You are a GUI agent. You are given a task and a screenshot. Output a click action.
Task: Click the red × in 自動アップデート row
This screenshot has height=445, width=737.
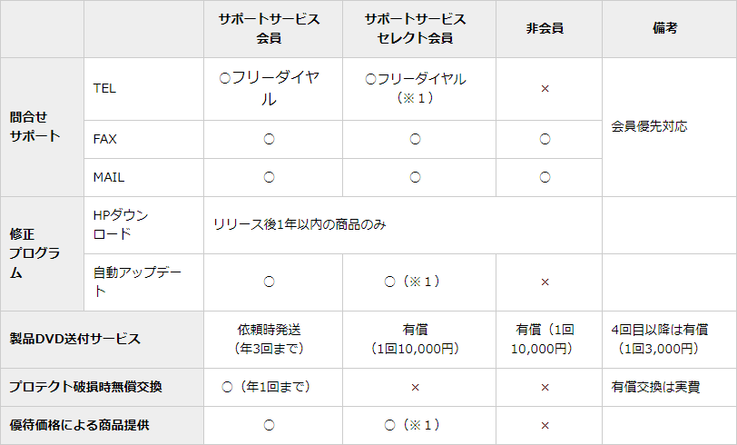click(545, 282)
